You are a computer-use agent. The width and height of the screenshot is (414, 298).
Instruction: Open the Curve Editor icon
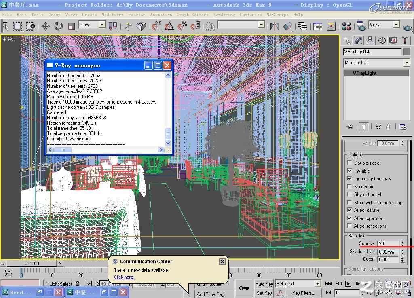[318, 26]
